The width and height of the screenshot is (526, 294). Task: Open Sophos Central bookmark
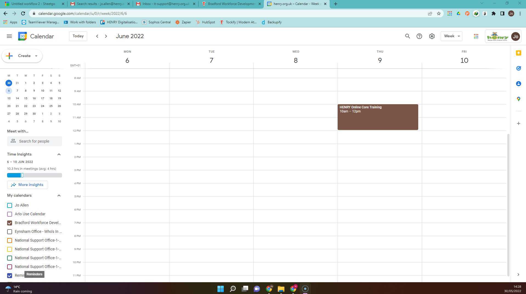(x=156, y=22)
